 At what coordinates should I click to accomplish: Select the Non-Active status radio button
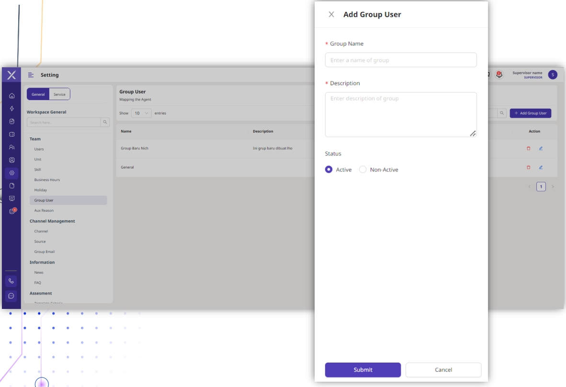coord(363,170)
